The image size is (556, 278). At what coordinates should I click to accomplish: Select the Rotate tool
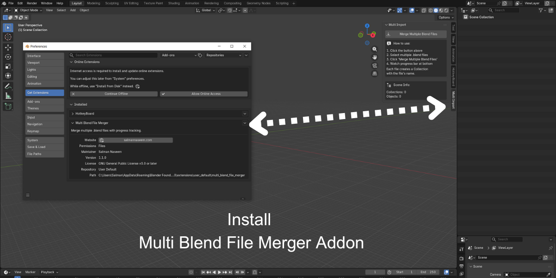click(8, 57)
